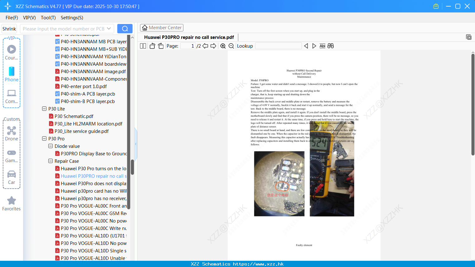Rotate the page clockwise
The height and width of the screenshot is (267, 475).
tap(161, 46)
